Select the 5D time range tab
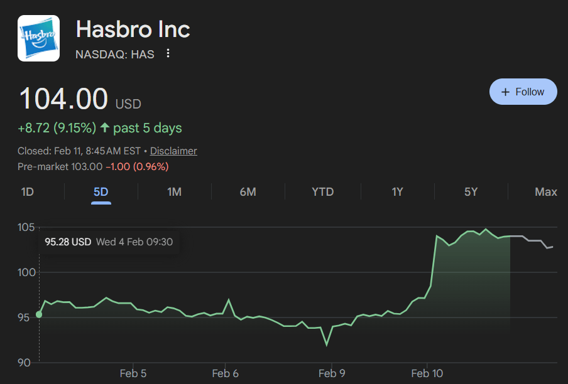This screenshot has height=384, width=568. click(x=101, y=192)
